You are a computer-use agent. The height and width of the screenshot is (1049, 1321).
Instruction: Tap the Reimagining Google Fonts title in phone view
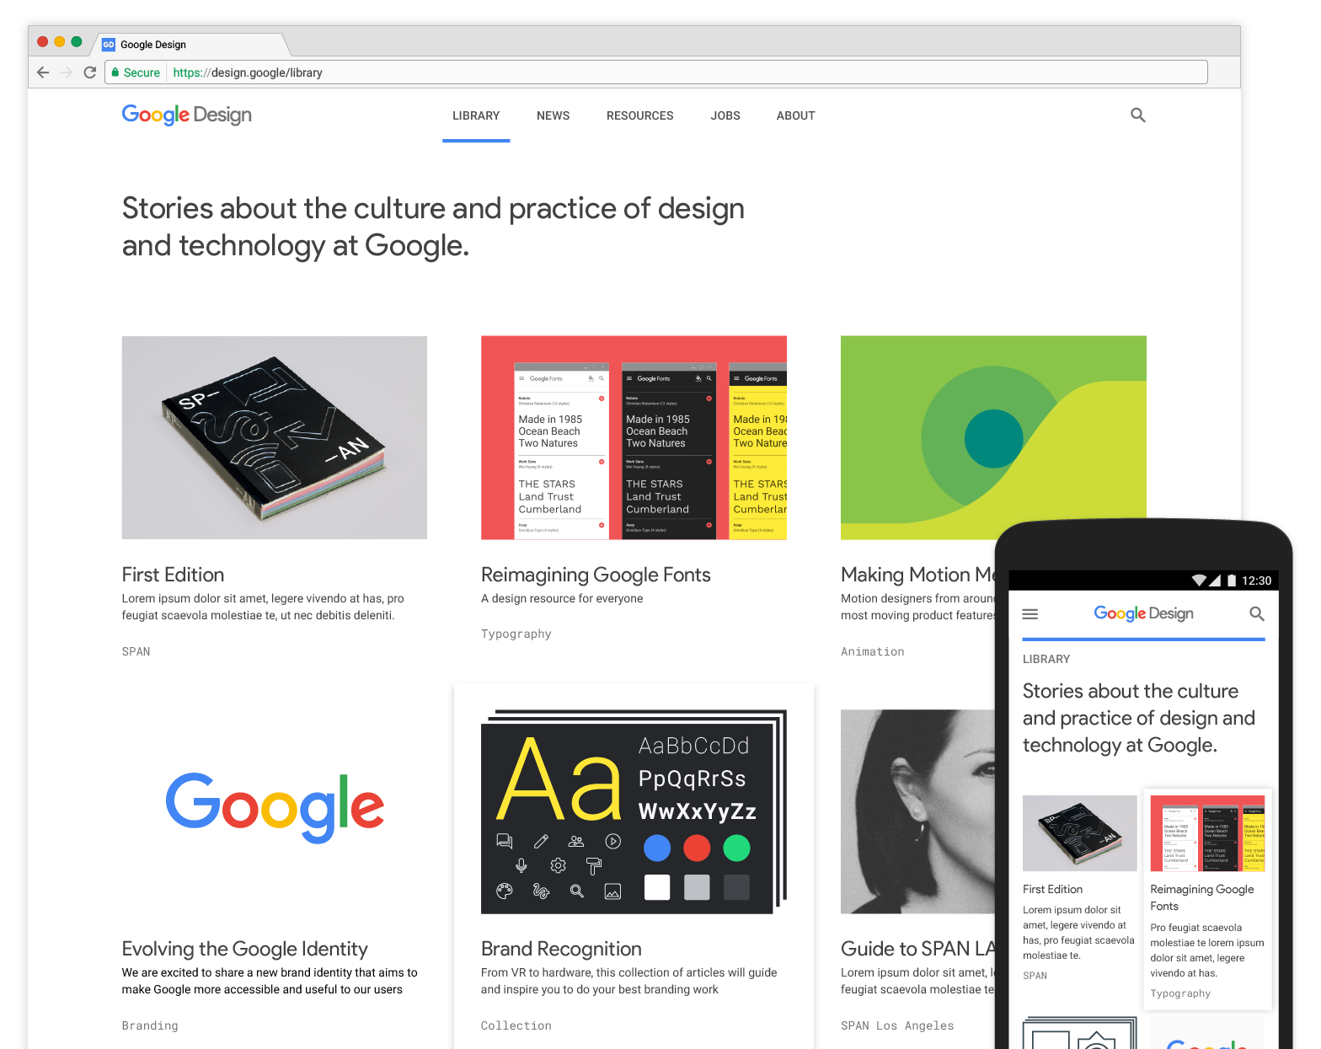click(x=1201, y=897)
